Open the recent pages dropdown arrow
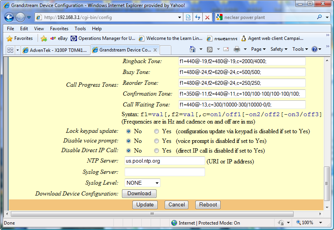Screen dimensions: 334x230 (x=29, y=17)
